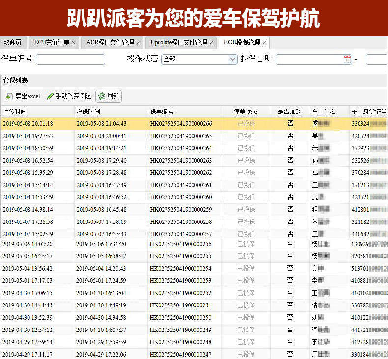Expand the 投保状态 dropdown showing 全部
The width and height of the screenshot is (388, 359).
click(199, 59)
